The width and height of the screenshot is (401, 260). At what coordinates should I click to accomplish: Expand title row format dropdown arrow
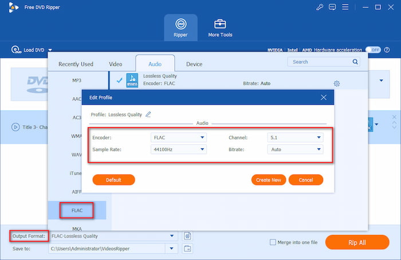(x=376, y=124)
